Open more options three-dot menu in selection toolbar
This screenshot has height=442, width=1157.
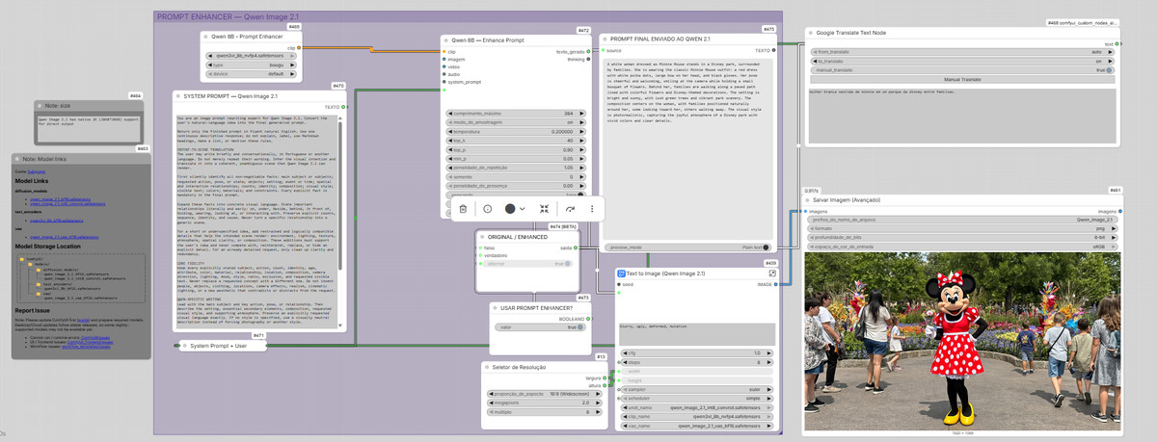(x=591, y=209)
